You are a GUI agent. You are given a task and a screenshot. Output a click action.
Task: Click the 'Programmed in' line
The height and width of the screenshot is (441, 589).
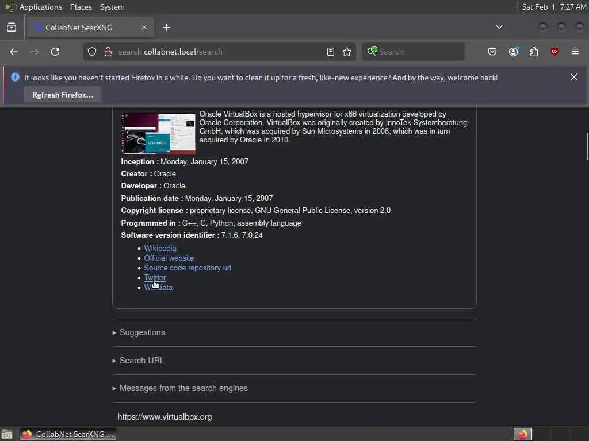(x=211, y=223)
